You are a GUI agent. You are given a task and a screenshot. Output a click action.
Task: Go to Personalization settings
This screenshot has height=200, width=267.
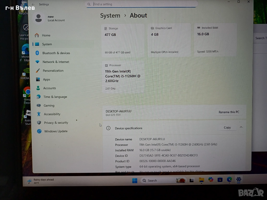[x=53, y=71]
